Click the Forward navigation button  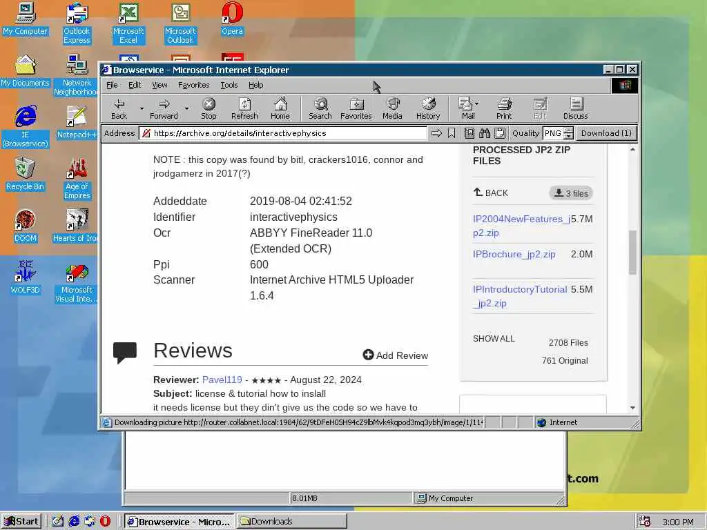point(164,108)
